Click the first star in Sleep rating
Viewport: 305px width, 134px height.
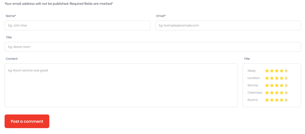(267, 71)
